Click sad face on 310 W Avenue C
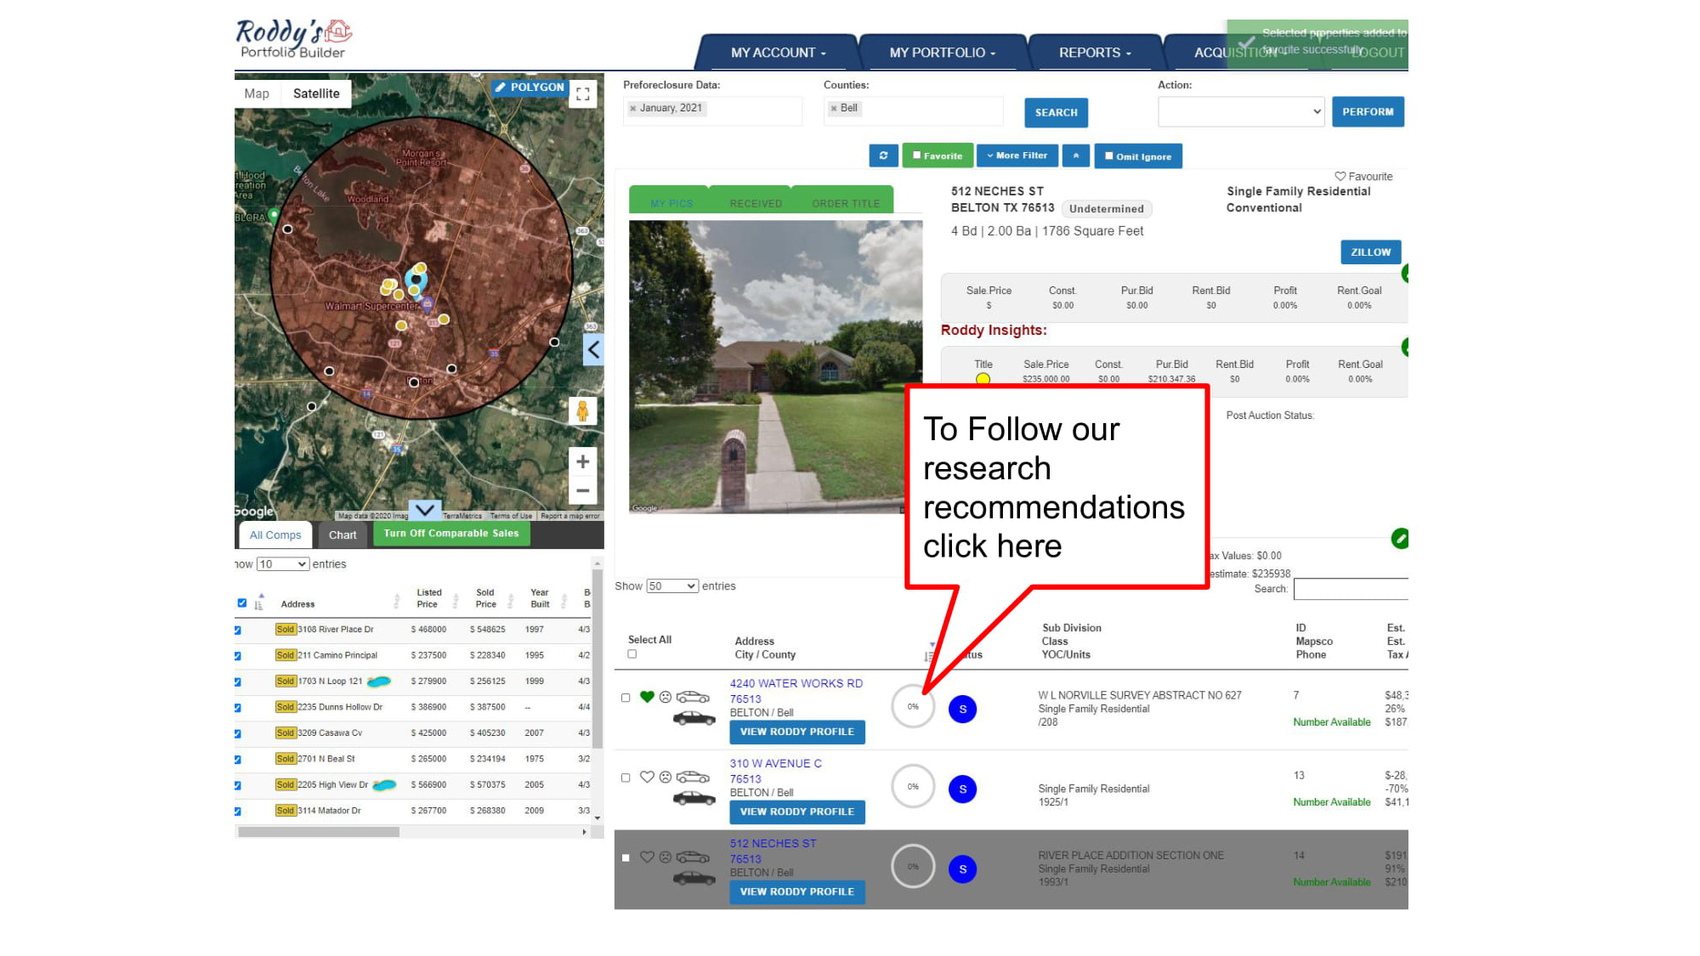 (x=666, y=777)
